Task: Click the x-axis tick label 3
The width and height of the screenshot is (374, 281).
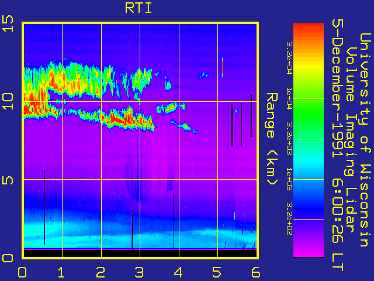Action: click(139, 272)
